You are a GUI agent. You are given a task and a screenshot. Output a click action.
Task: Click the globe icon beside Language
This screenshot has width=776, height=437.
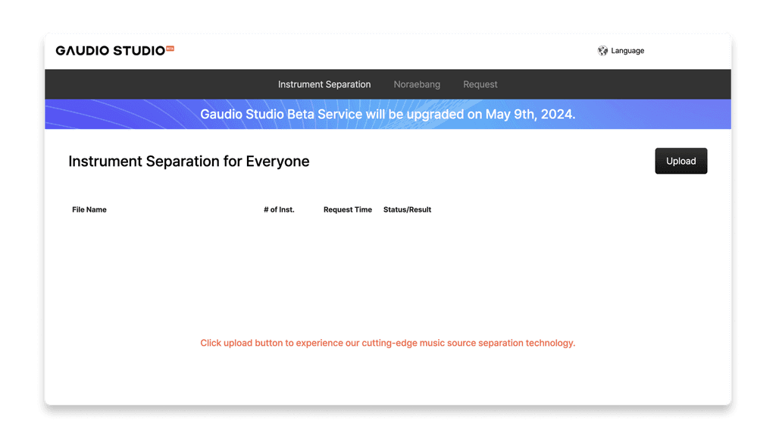[602, 51]
